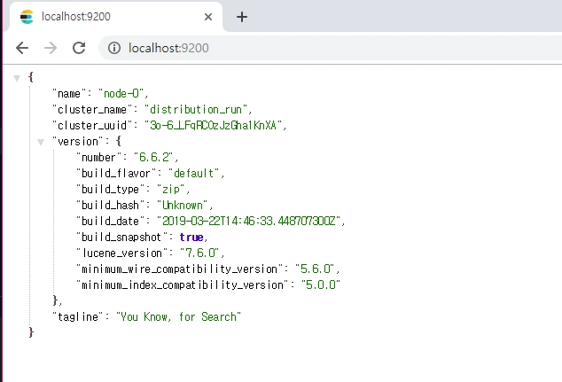
Task: Click the value "You Know, for Search"
Action: point(178,316)
